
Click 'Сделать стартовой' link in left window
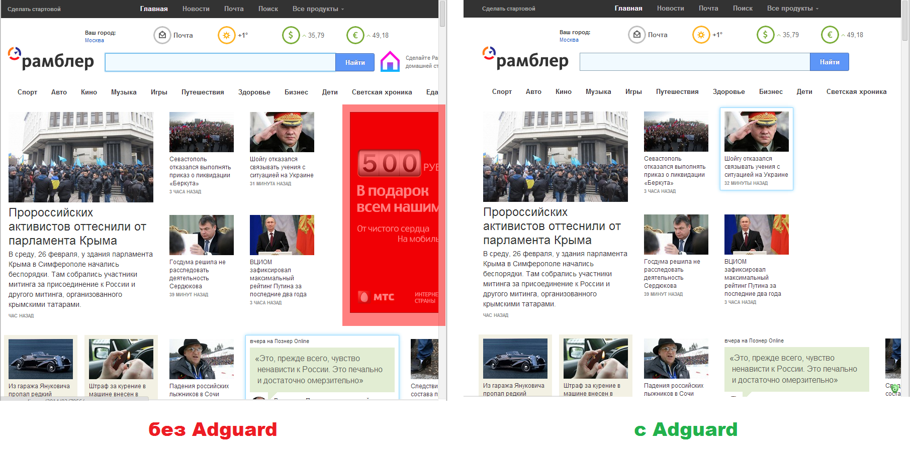(x=34, y=9)
